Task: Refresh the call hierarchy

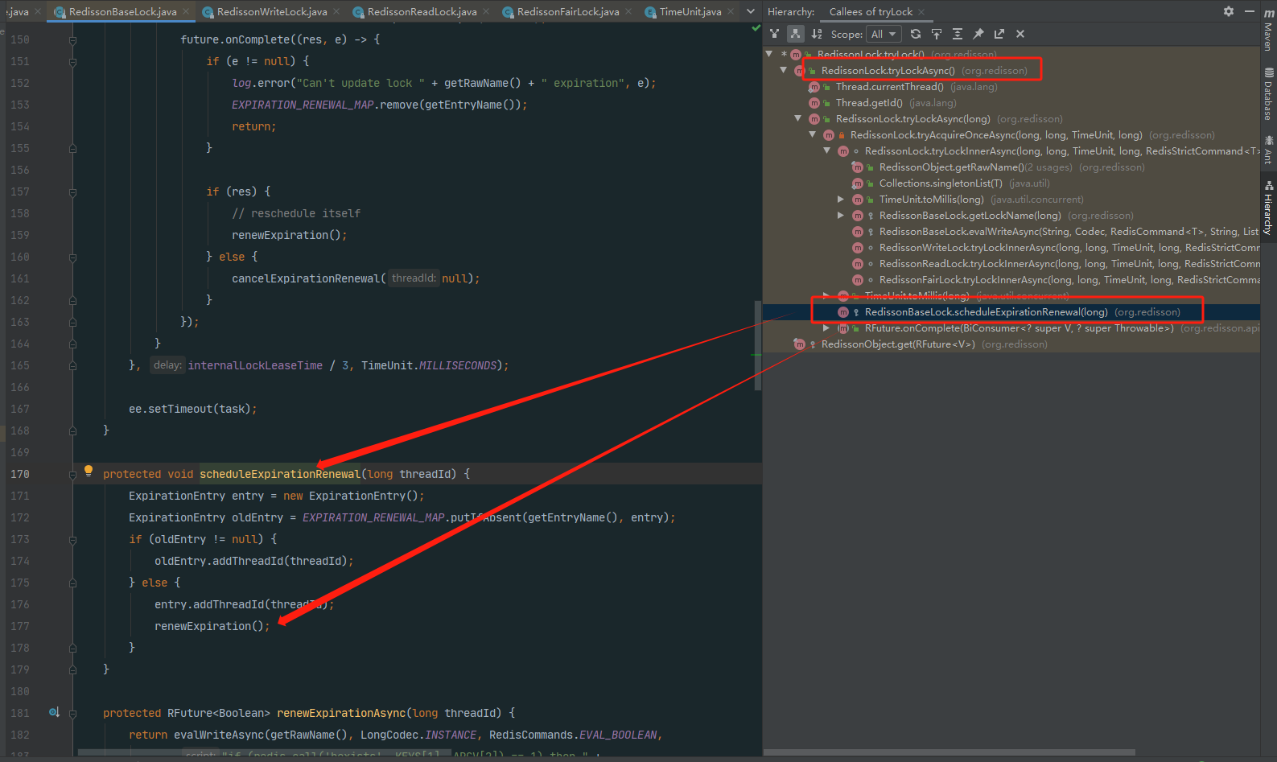Action: 916,34
